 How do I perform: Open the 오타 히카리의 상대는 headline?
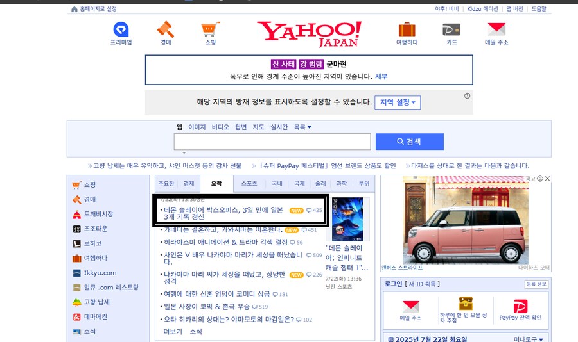229,320
